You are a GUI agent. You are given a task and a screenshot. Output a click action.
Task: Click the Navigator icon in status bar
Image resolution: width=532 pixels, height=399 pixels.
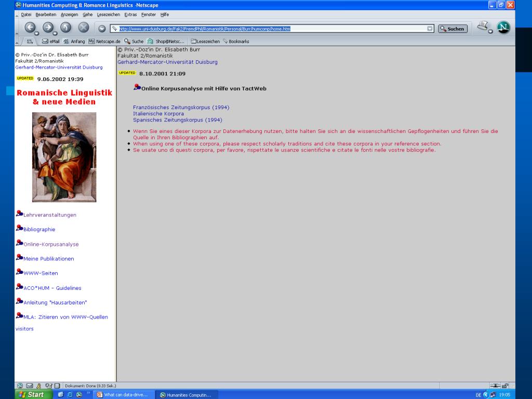click(20, 386)
